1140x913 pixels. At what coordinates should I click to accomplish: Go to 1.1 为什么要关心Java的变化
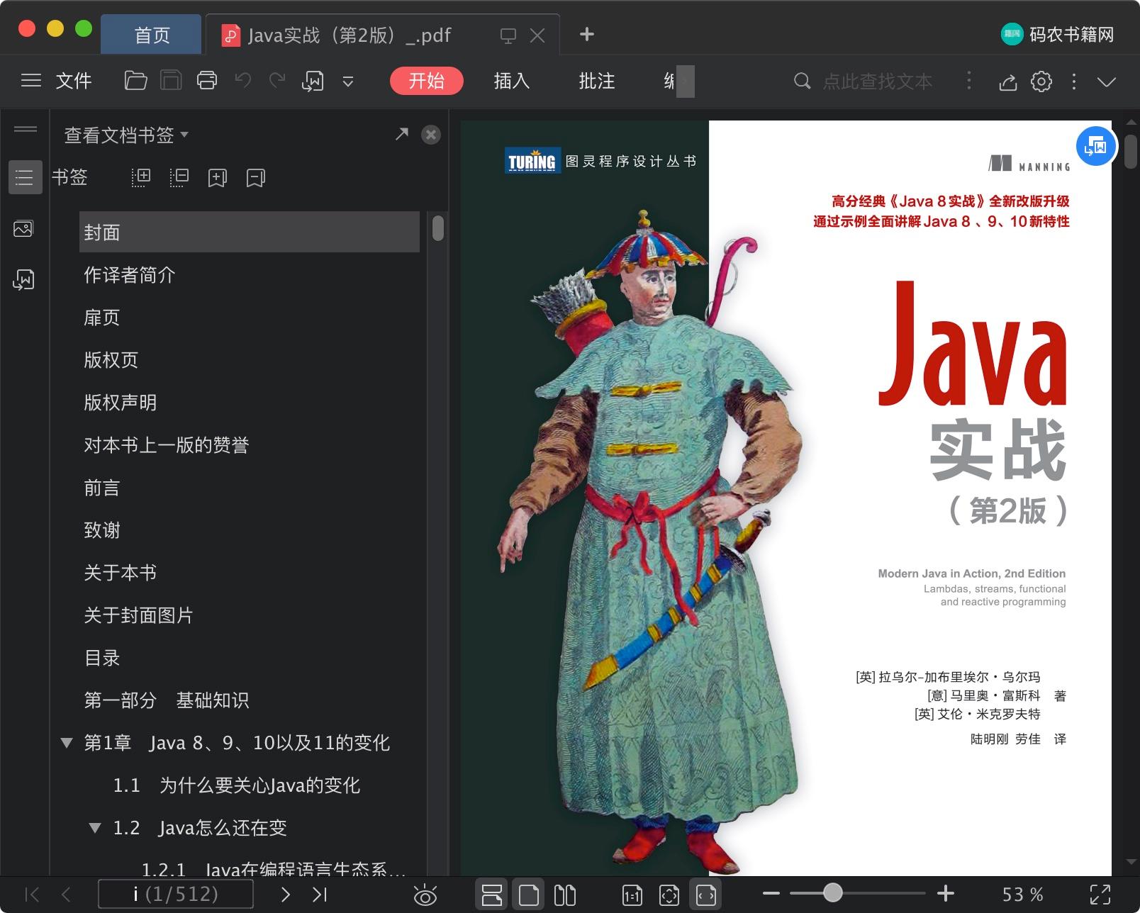237,785
